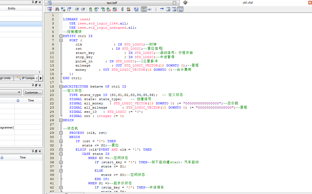Click the Find binoculars icon

[57, 9]
